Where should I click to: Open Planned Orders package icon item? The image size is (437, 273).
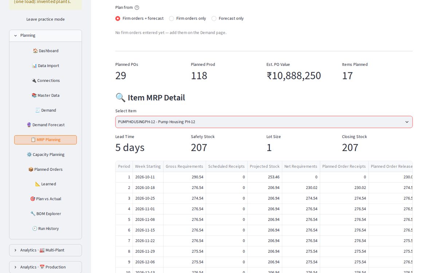point(46,169)
